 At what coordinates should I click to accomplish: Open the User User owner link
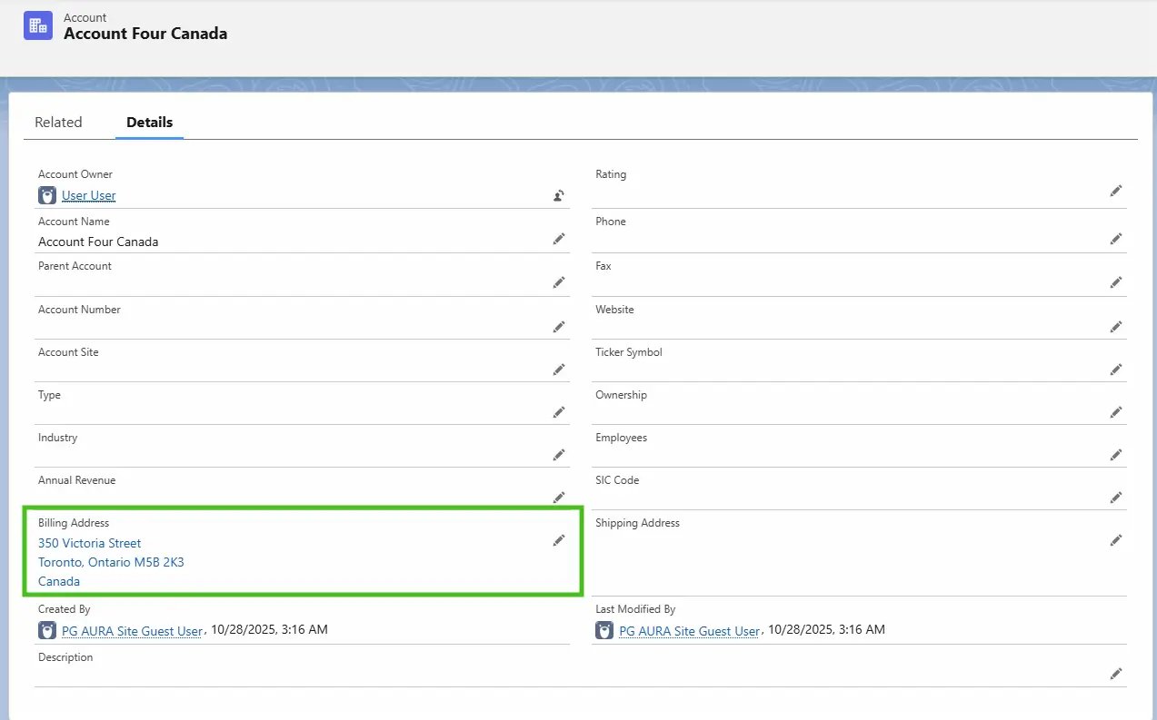click(x=89, y=195)
